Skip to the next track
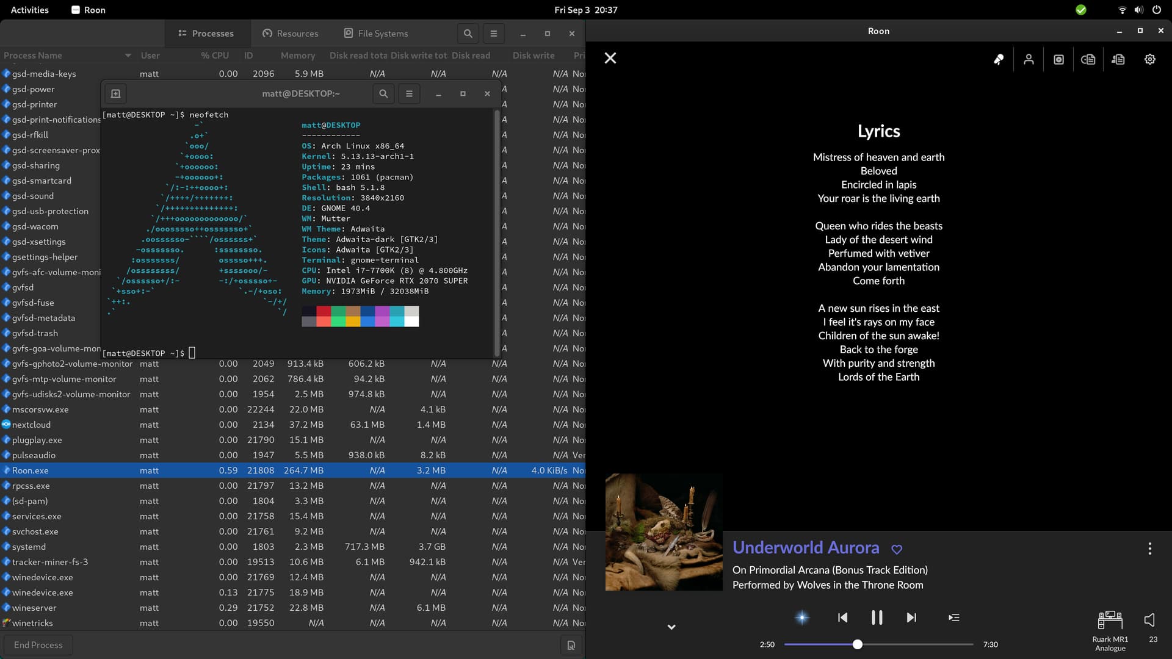This screenshot has height=659, width=1172. tap(911, 618)
